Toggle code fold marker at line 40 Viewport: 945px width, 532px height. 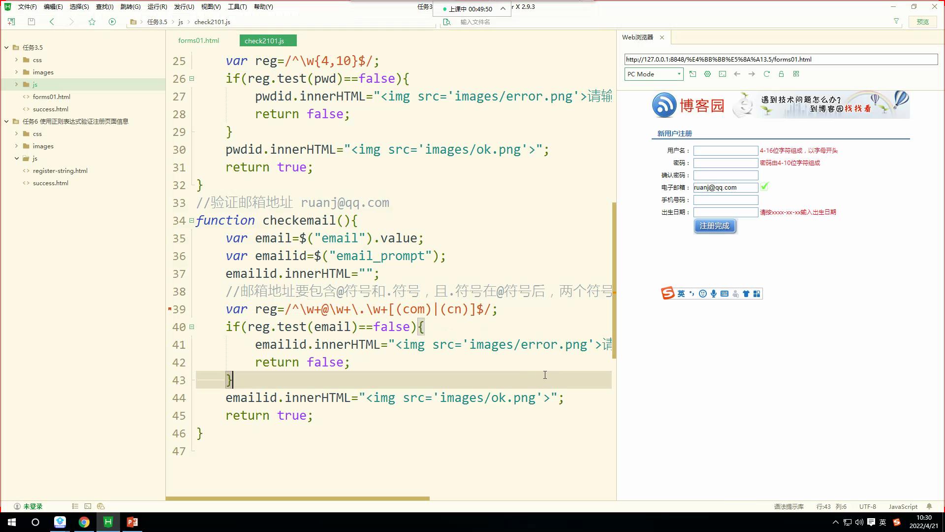(x=192, y=327)
